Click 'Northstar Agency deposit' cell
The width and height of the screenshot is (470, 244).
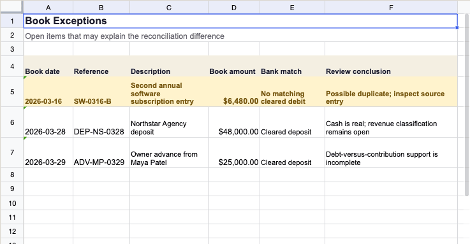coord(169,122)
